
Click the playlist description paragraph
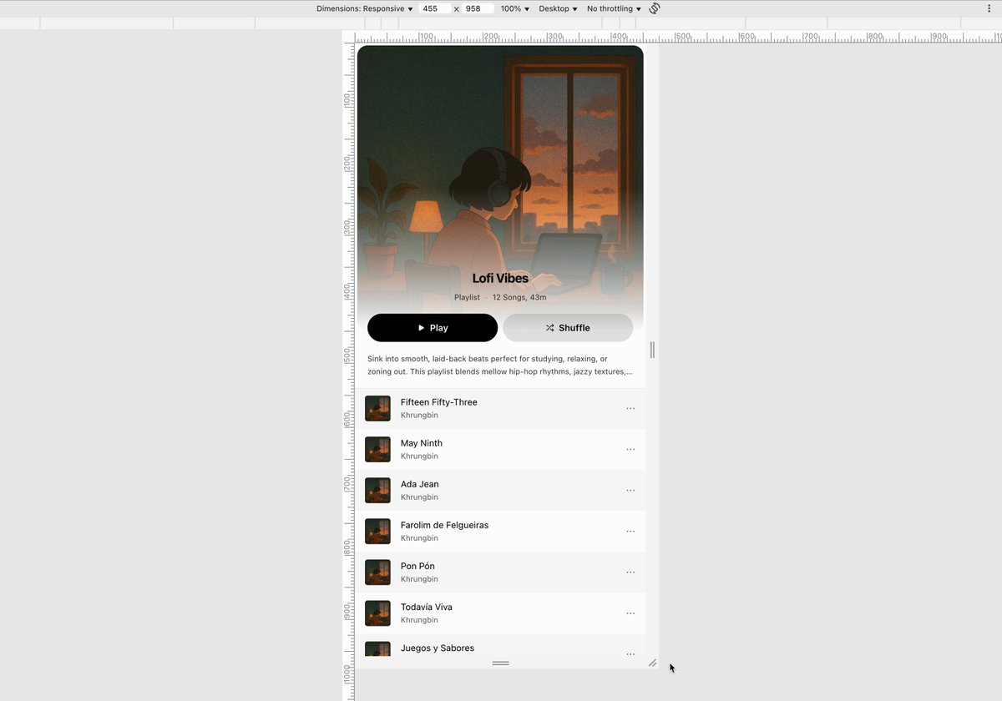click(x=500, y=366)
